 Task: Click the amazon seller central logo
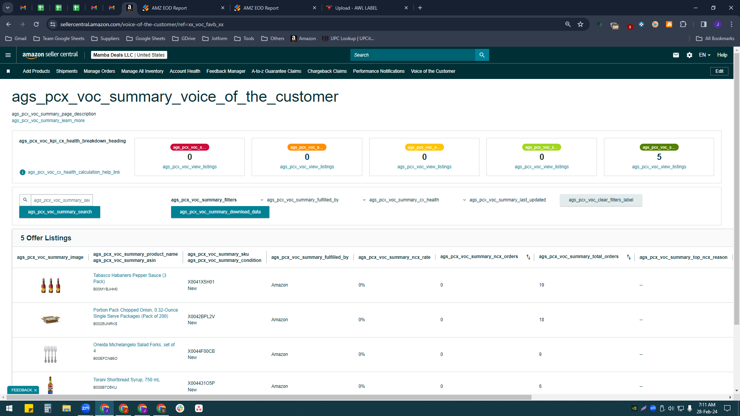[50, 55]
